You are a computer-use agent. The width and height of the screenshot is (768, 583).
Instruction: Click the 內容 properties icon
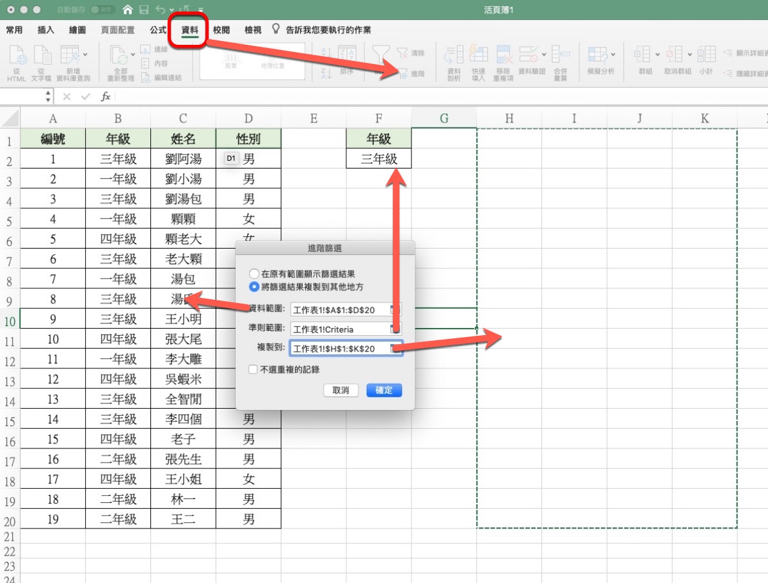pos(145,63)
